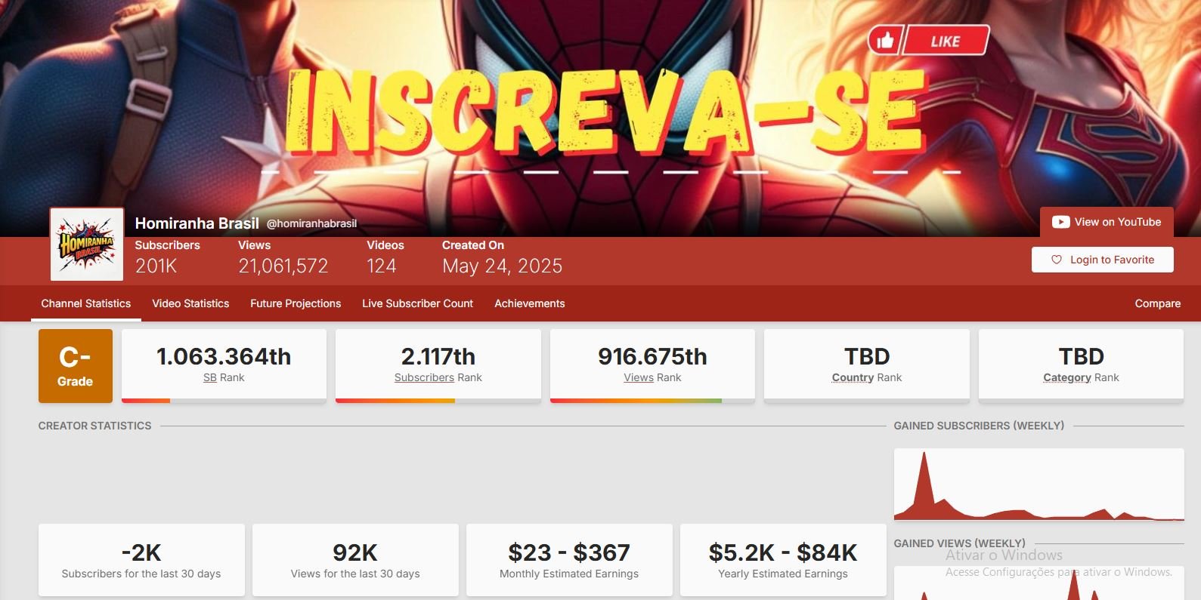Click the Views Rank link

pyautogui.click(x=652, y=377)
